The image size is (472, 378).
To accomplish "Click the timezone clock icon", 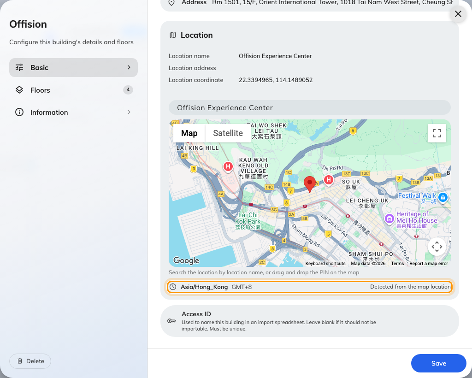I will 173,287.
